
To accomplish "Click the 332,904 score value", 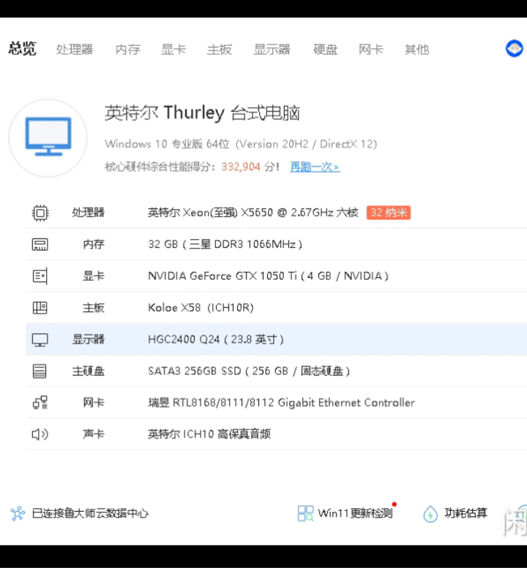I will pos(241,167).
